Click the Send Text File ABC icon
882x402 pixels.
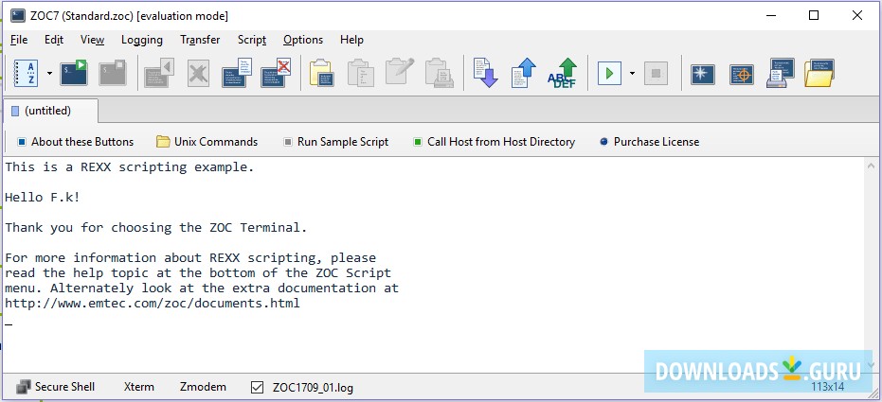563,73
